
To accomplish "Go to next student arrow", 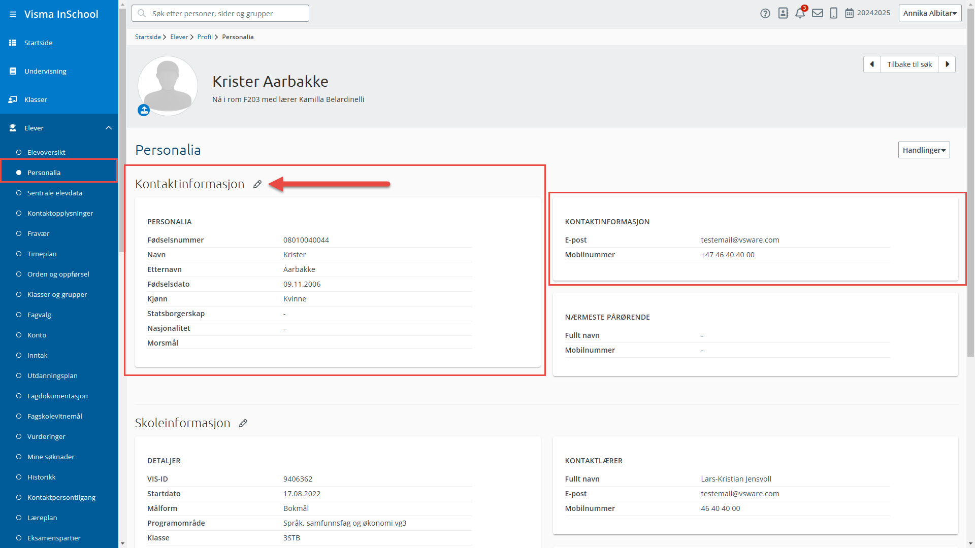I will coord(947,64).
